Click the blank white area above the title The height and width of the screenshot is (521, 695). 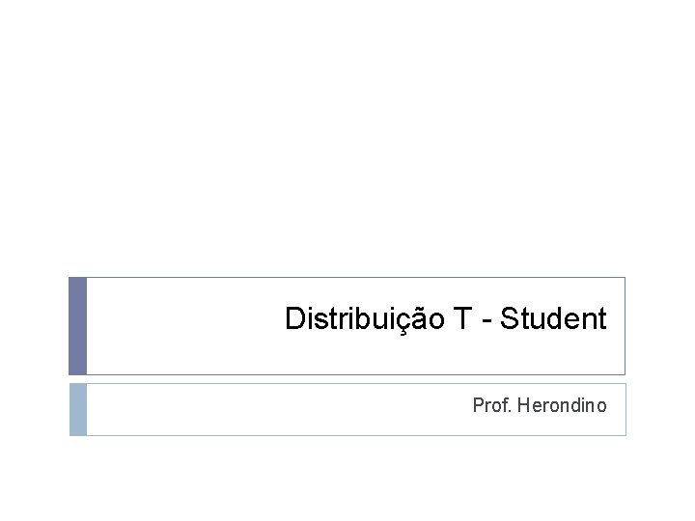tap(347, 145)
